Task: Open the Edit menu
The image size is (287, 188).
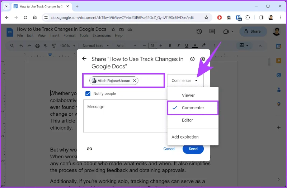Action: [x=30, y=35]
